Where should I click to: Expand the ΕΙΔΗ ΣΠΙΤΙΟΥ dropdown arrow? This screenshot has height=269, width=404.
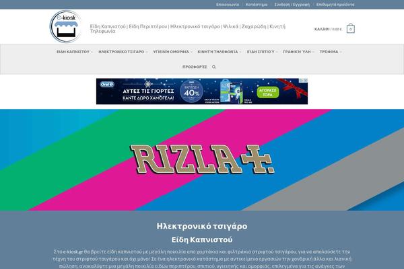point(277,52)
